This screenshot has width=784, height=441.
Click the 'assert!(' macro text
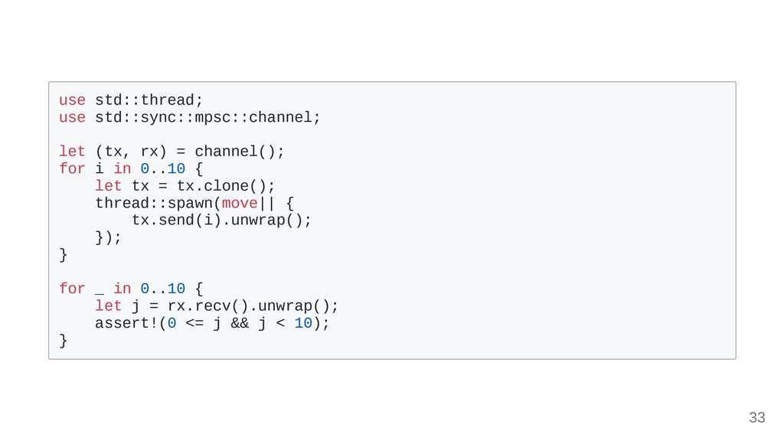click(131, 323)
